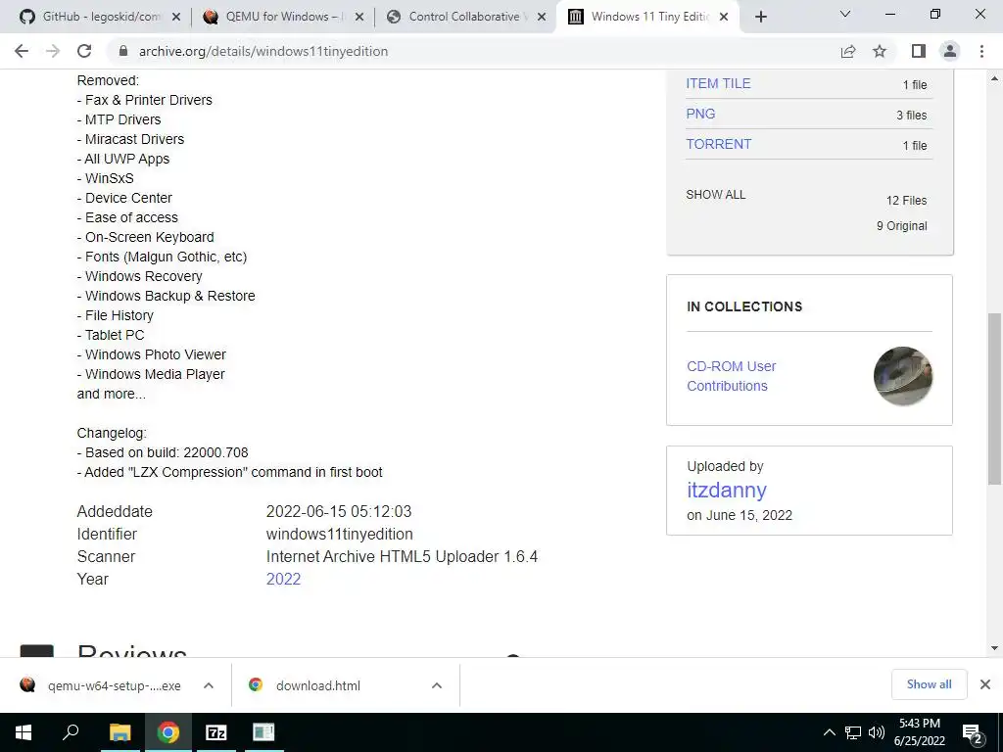Expand download.html download options

coord(437,685)
